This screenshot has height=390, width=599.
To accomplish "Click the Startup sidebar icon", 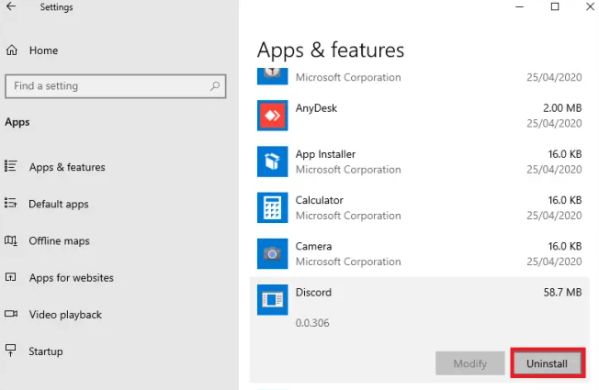I will 11,350.
